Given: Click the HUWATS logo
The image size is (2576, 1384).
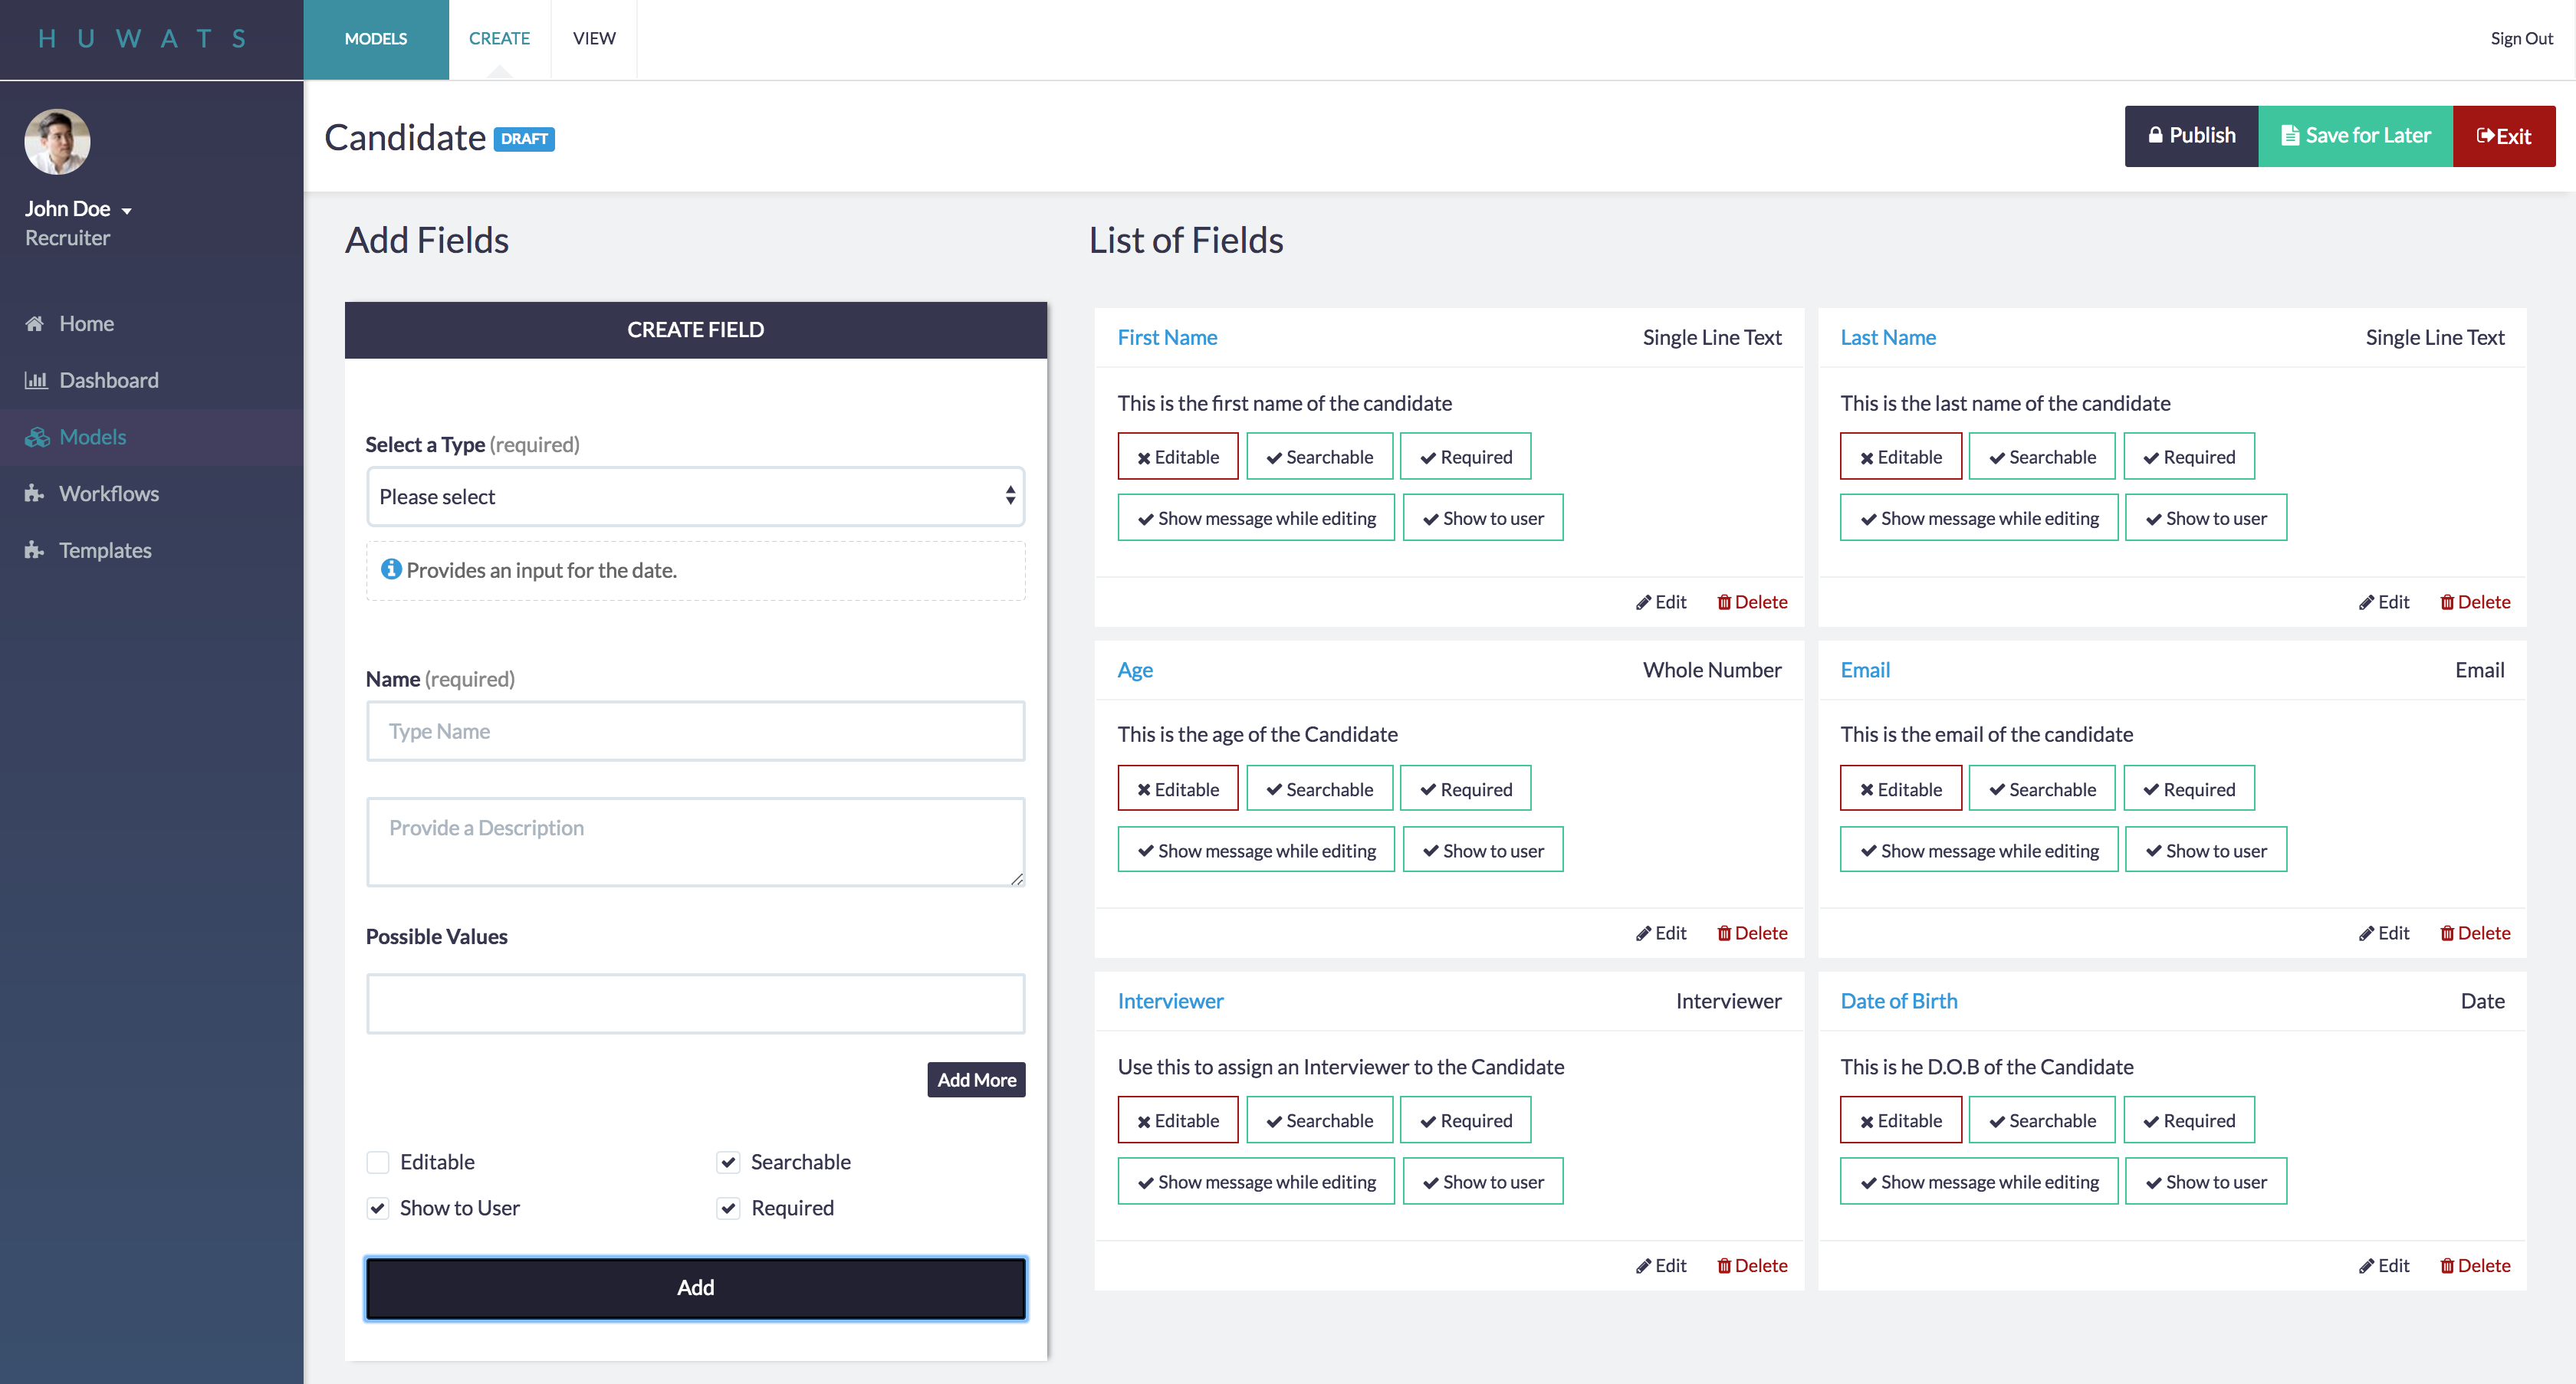Looking at the screenshot, I should [143, 39].
